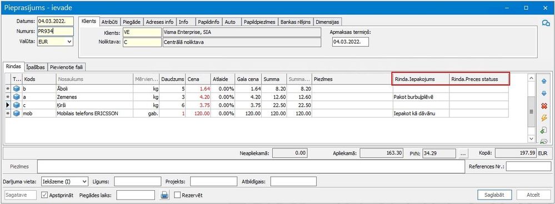555x204 pixels.
Task: Click the yellow lightning bolt icon
Action: 544,118
